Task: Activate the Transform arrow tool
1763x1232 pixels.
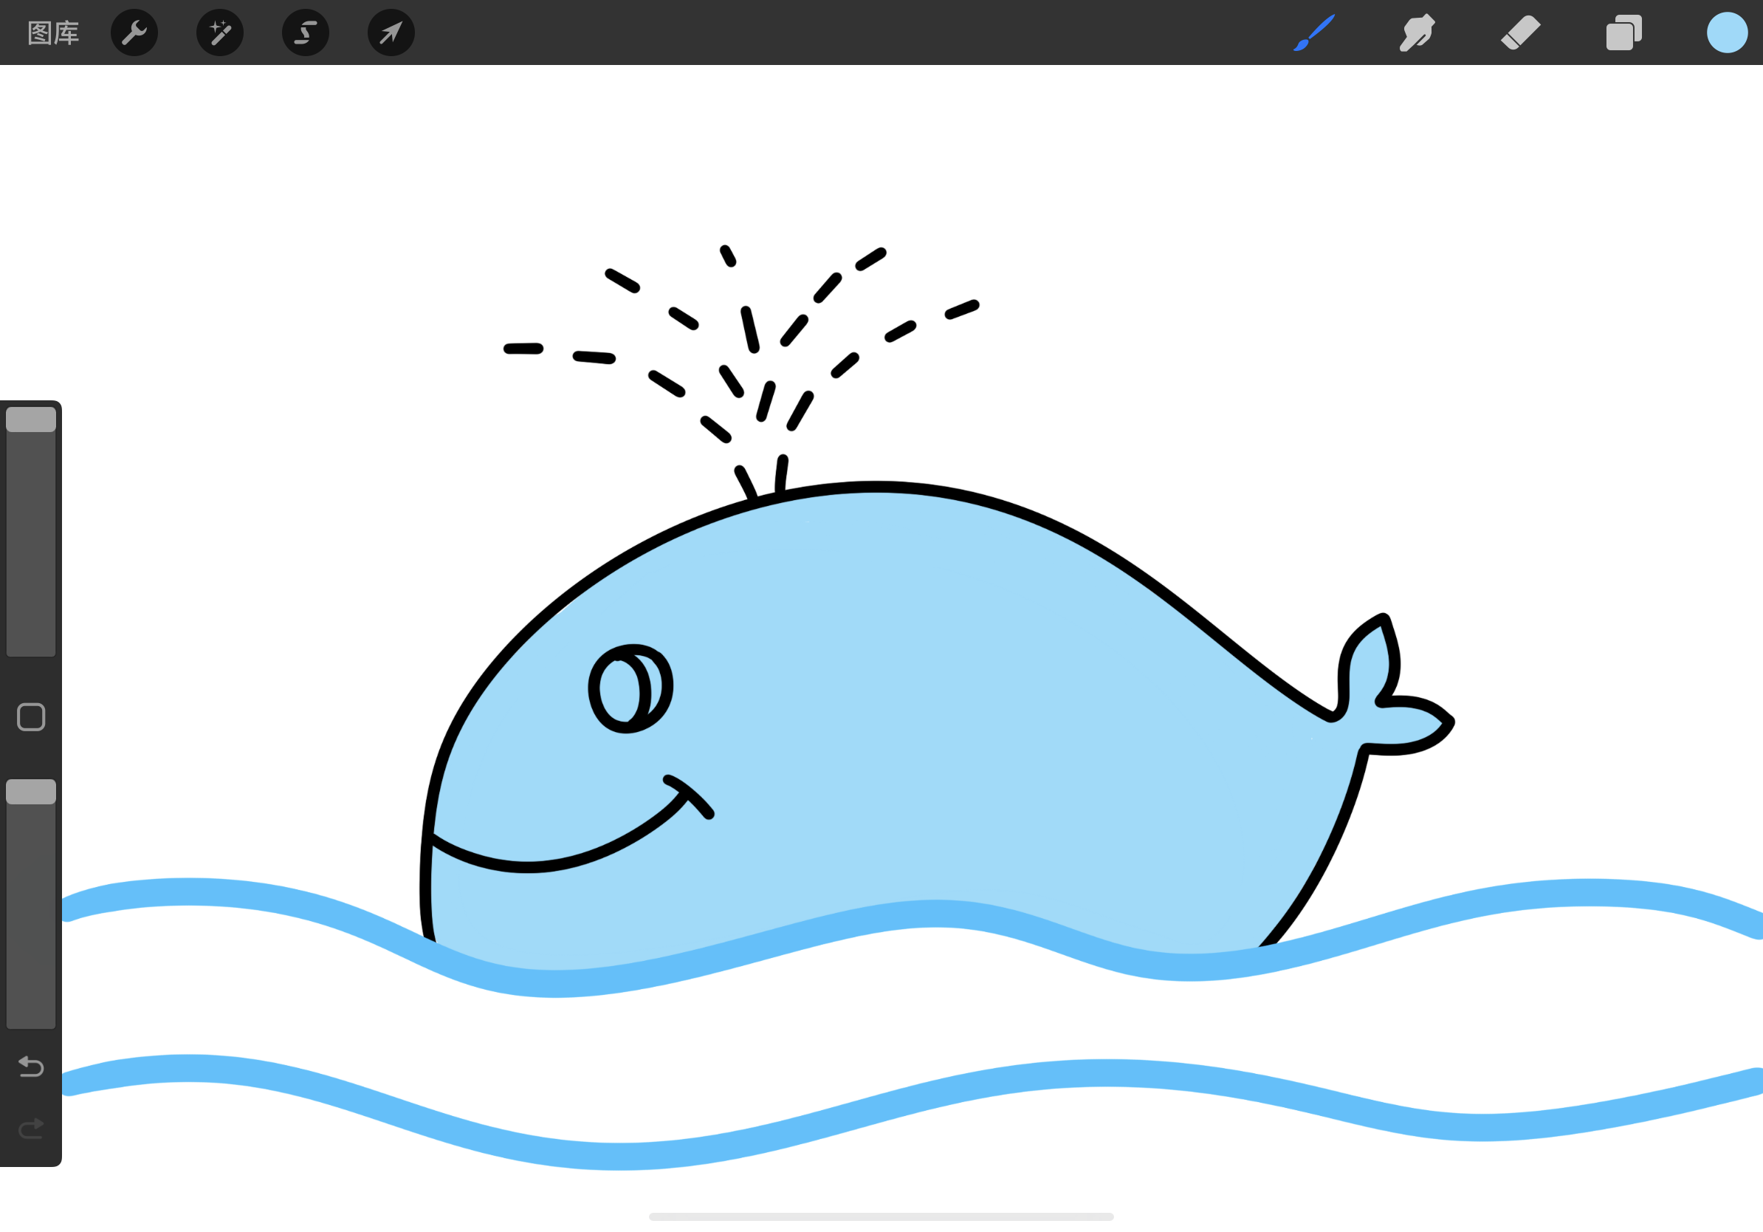Action: pyautogui.click(x=391, y=33)
